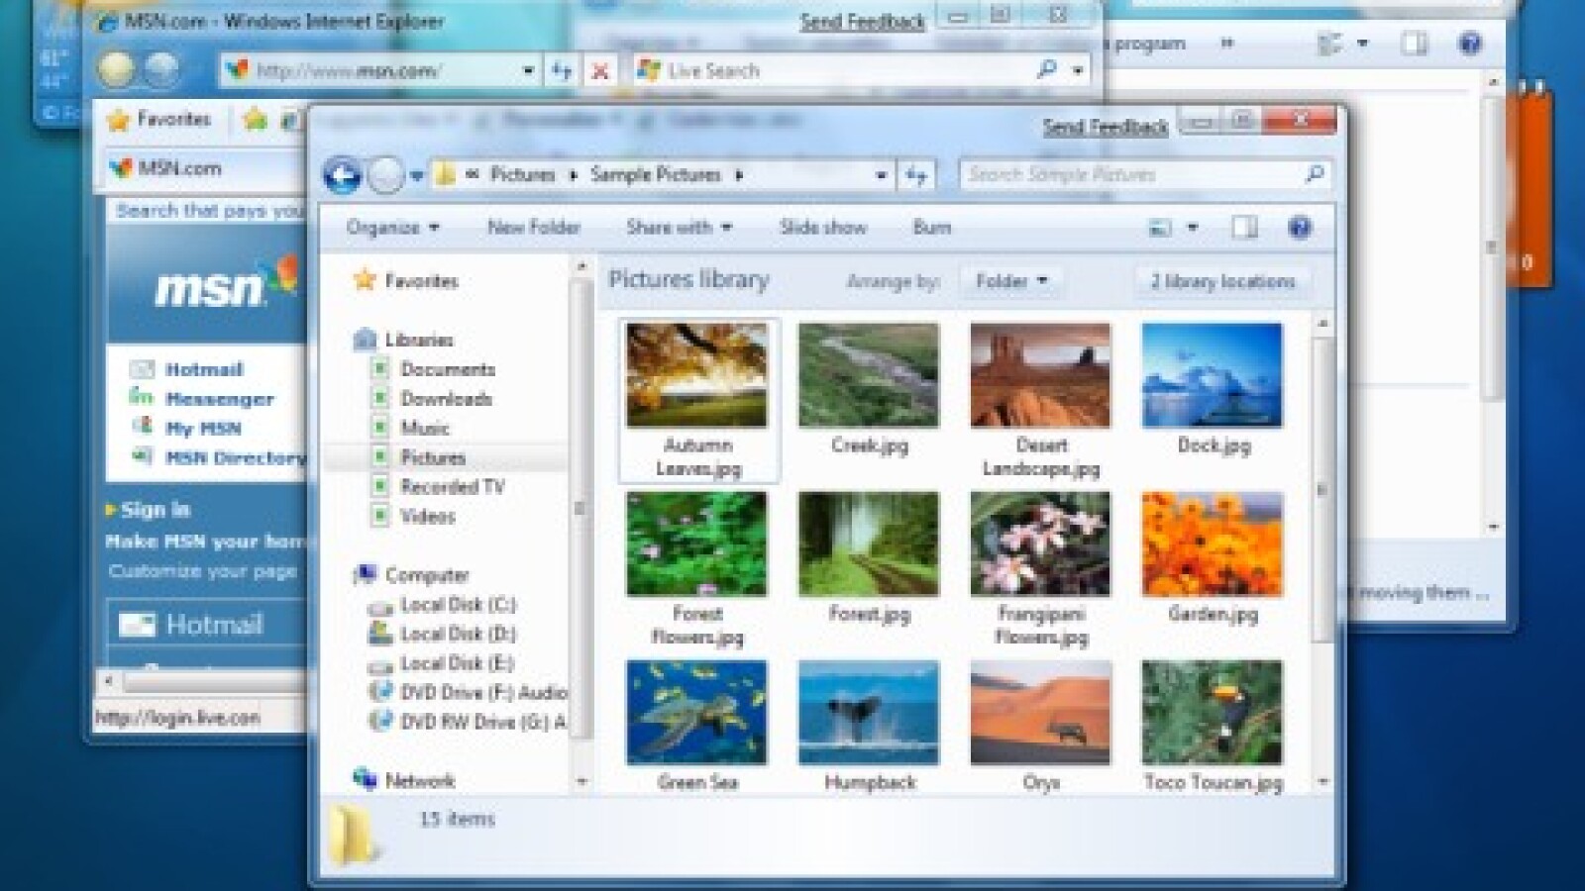Click the Hotmail link on MSN page
This screenshot has width=1585, height=891.
[203, 369]
